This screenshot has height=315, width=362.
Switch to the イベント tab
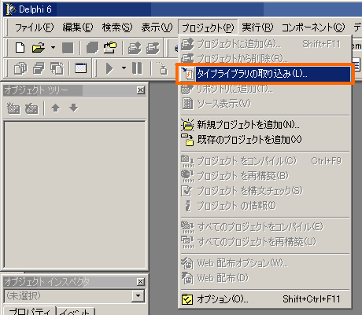(75, 312)
